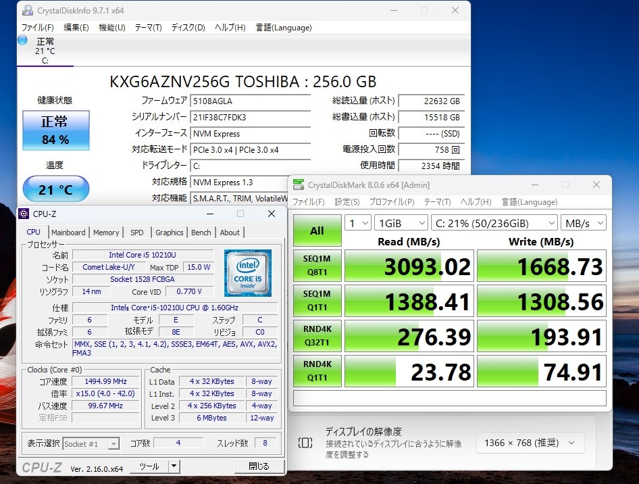Click the 閉じる button in CPU-Z
This screenshot has width=639, height=484.
point(259,466)
